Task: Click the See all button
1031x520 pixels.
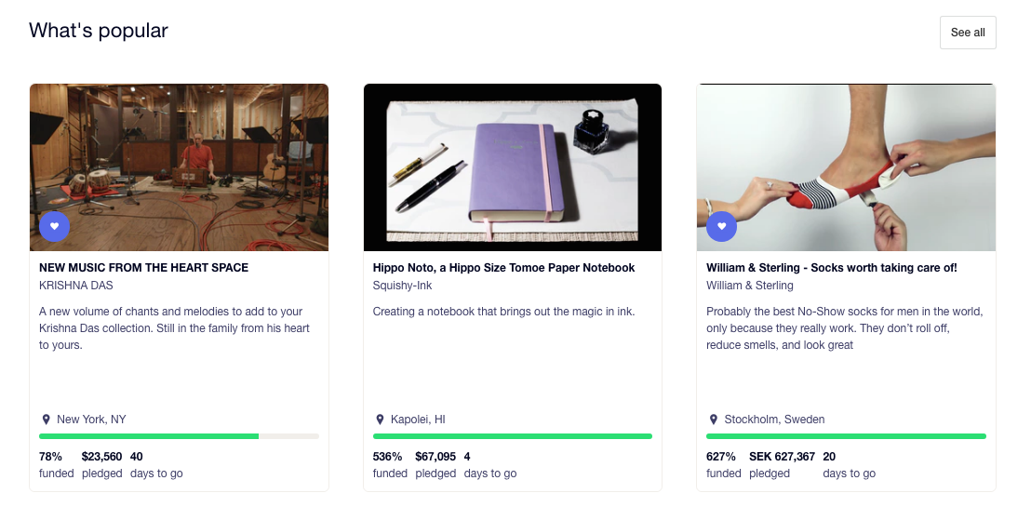Action: point(968,33)
